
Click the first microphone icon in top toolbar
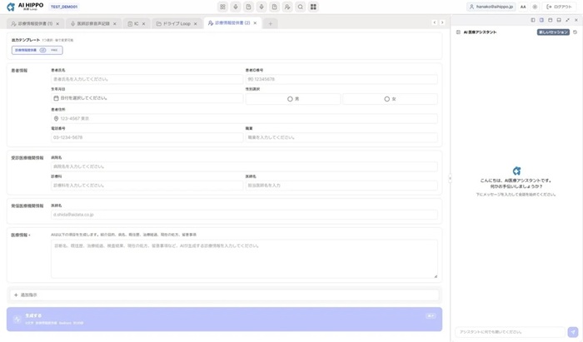(236, 7)
